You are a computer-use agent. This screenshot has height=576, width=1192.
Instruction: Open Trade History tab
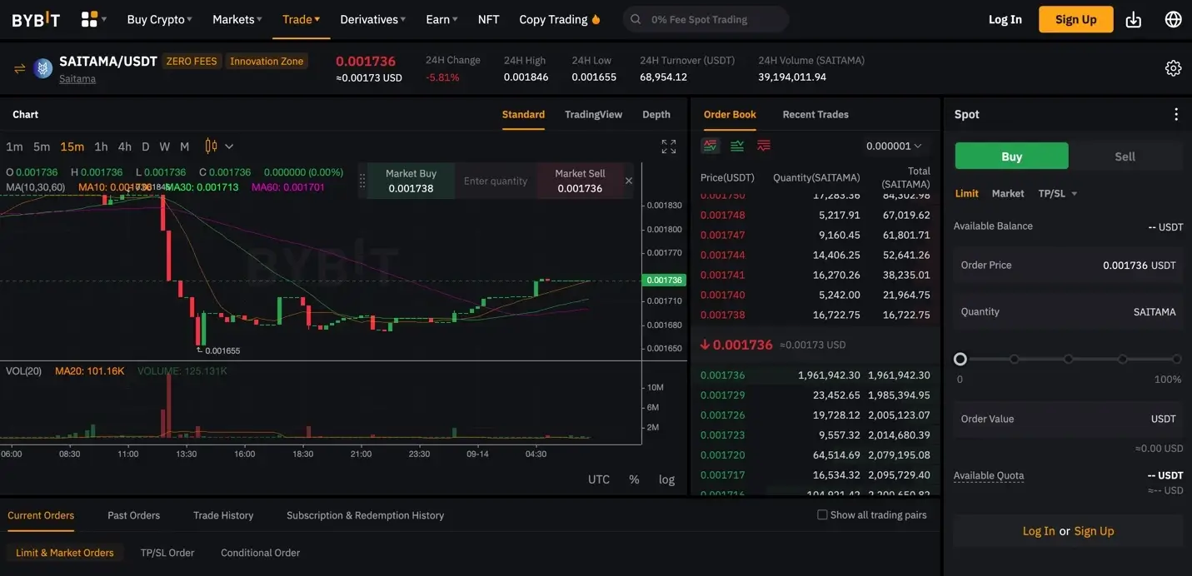tap(223, 515)
